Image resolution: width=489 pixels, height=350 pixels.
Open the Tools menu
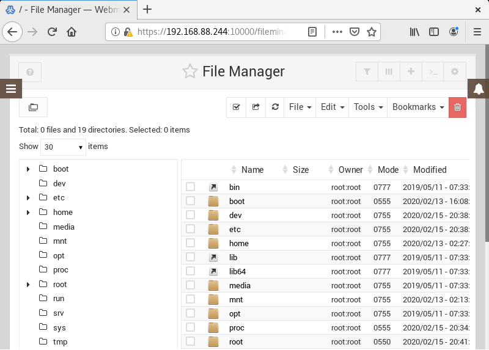point(368,108)
